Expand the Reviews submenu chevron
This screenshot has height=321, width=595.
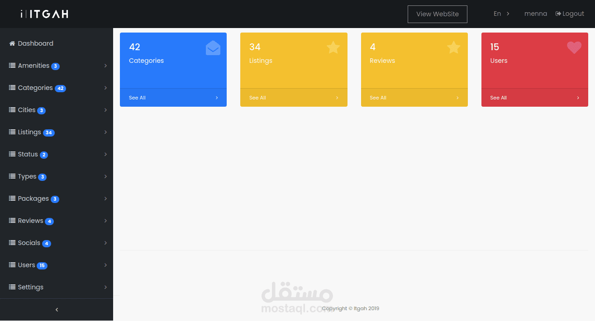(105, 221)
